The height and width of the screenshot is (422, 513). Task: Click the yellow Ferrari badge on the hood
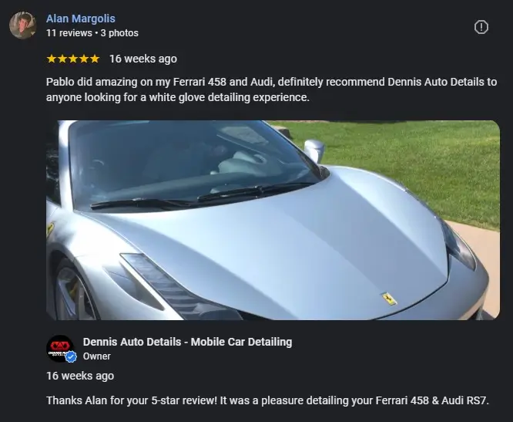click(x=389, y=299)
